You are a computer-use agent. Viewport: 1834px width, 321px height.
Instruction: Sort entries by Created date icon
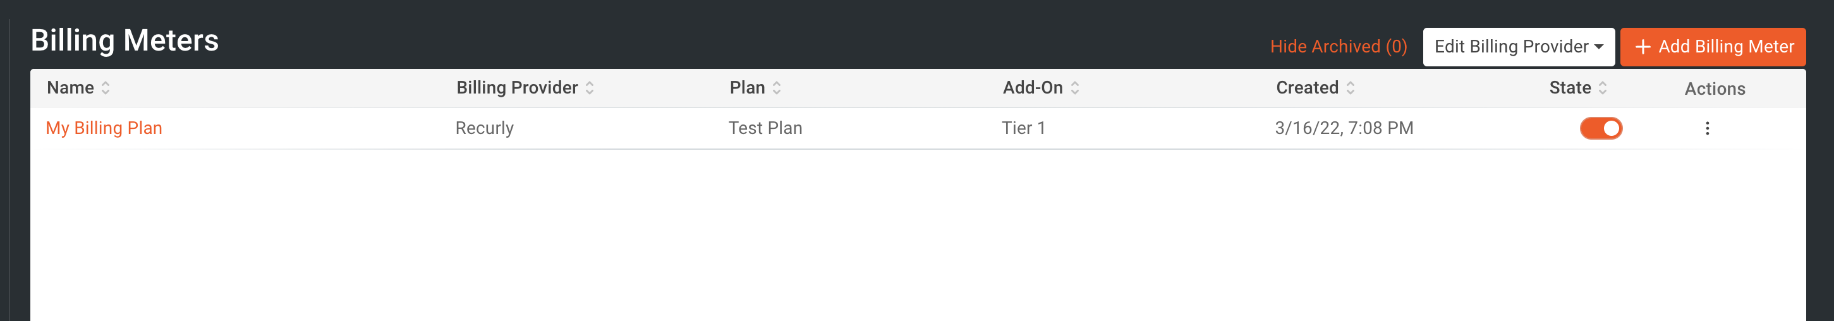[1351, 88]
